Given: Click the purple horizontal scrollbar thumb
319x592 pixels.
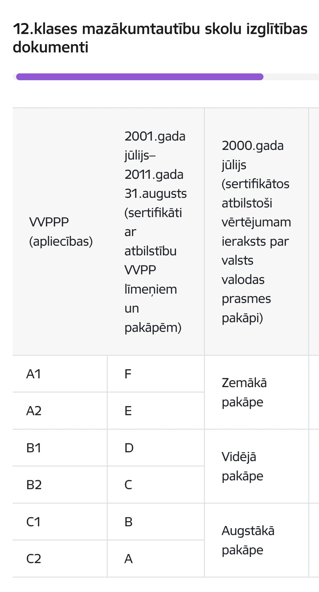Looking at the screenshot, I should (140, 77).
